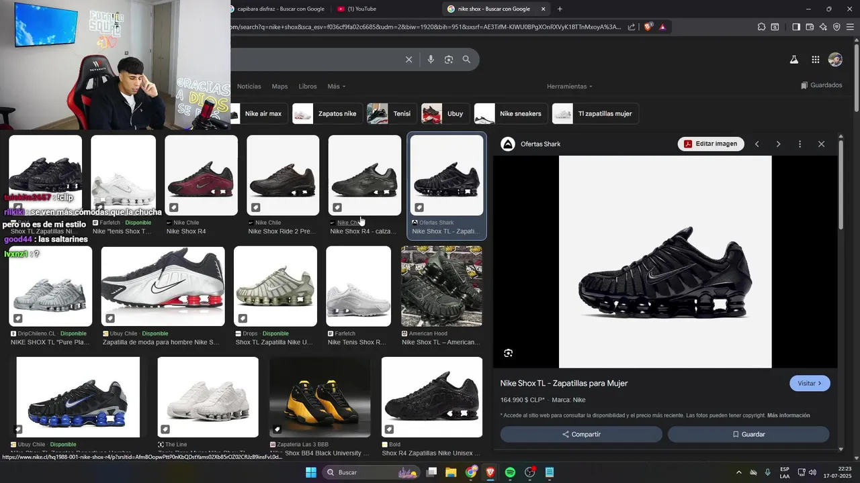Select the 'Zapatos nike' suggestion chip
This screenshot has height=483, width=860.
click(328, 113)
